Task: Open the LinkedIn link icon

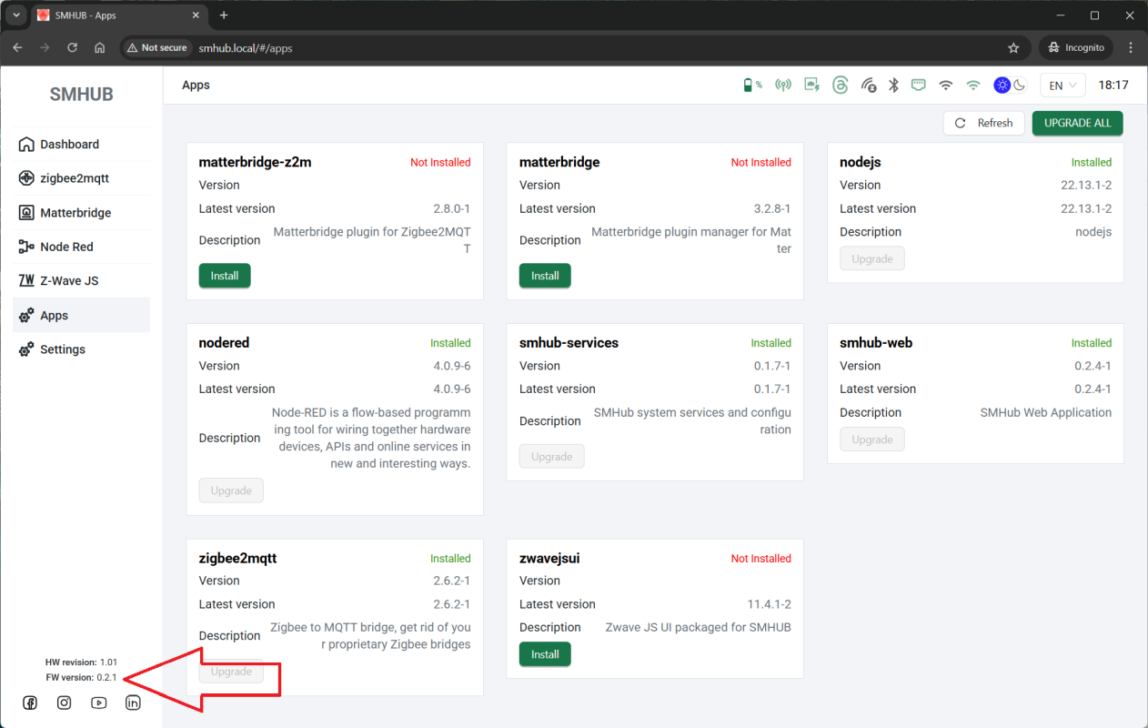Action: point(133,703)
